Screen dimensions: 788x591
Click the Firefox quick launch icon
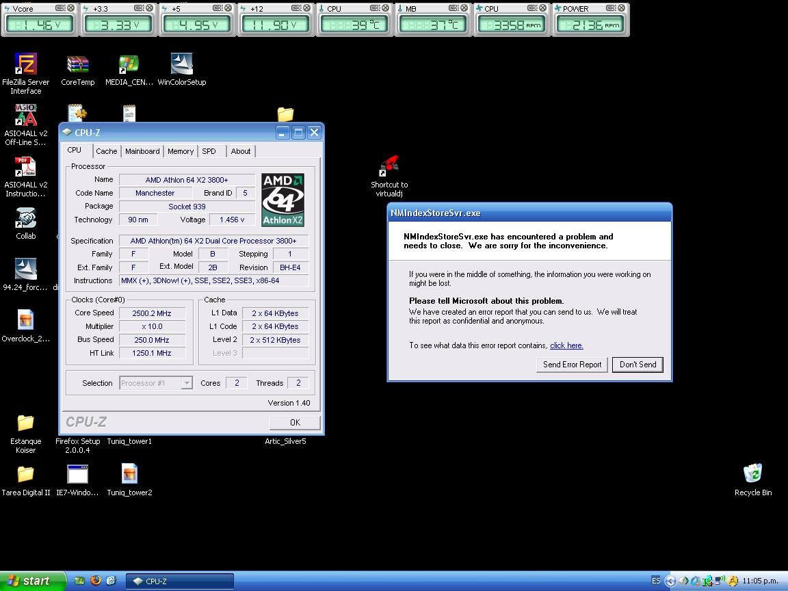[x=96, y=581]
